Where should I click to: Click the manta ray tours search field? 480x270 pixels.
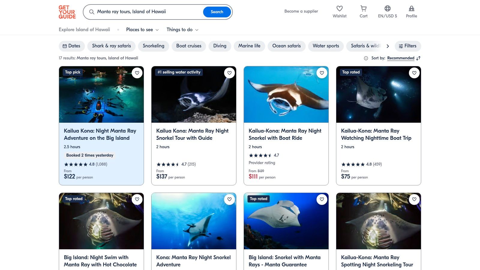[x=147, y=12]
